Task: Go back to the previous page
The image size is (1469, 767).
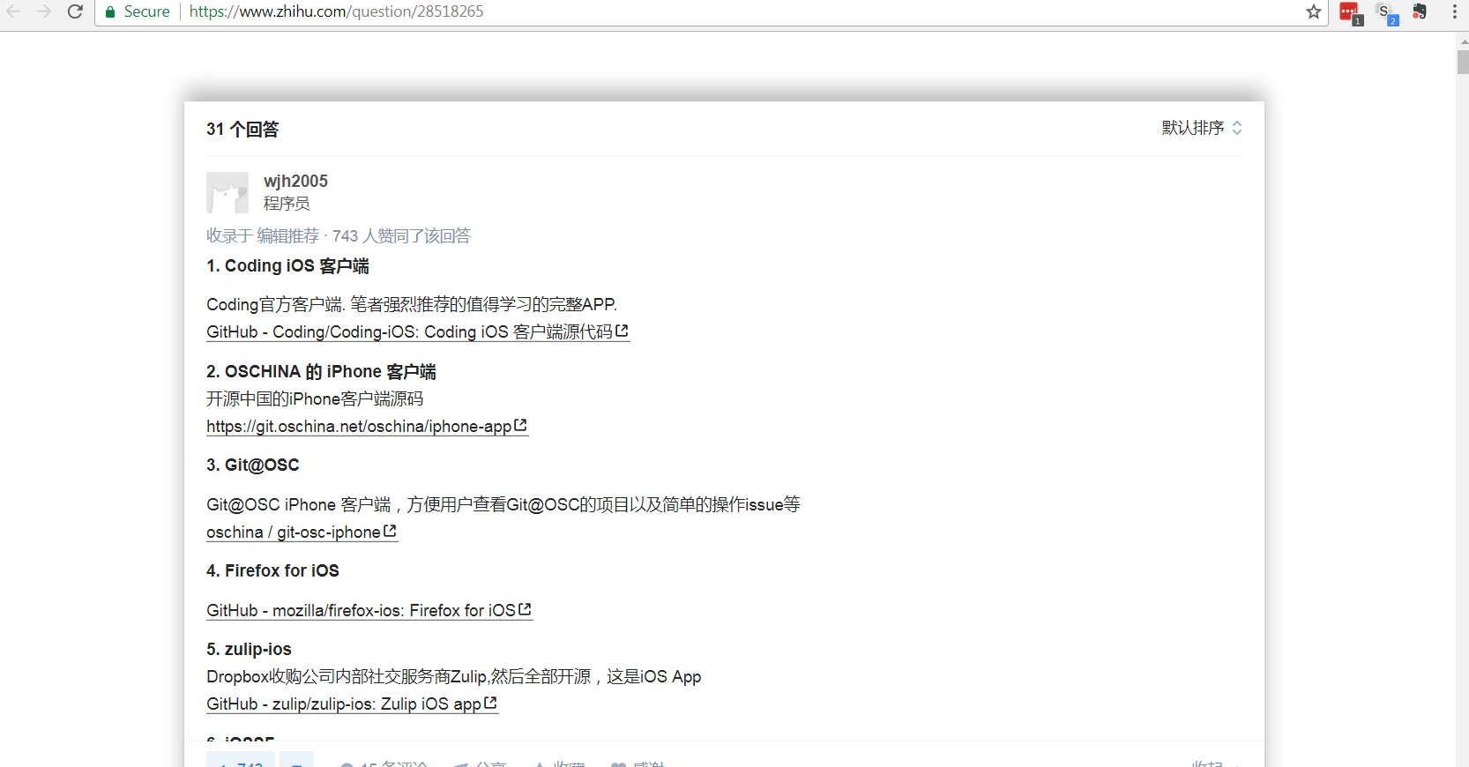Action: click(14, 11)
